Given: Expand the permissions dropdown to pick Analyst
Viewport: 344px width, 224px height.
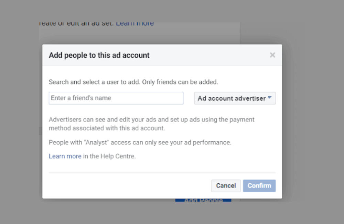Looking at the screenshot, I should pyautogui.click(x=235, y=98).
